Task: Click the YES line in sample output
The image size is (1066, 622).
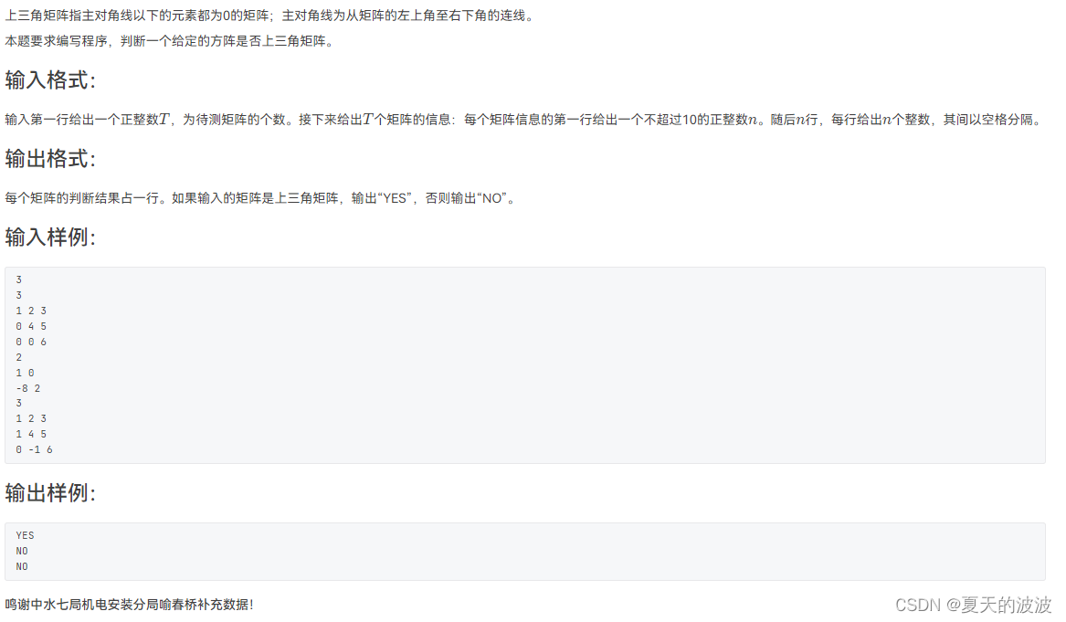Action: point(26,535)
